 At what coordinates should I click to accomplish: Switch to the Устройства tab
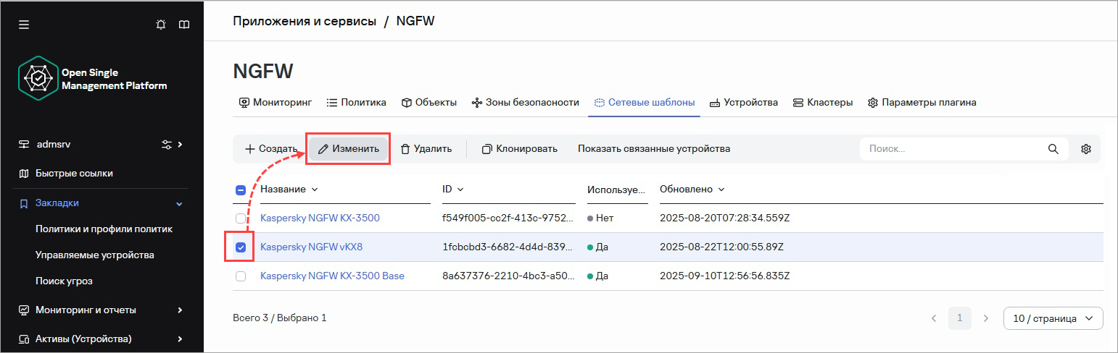tap(743, 103)
